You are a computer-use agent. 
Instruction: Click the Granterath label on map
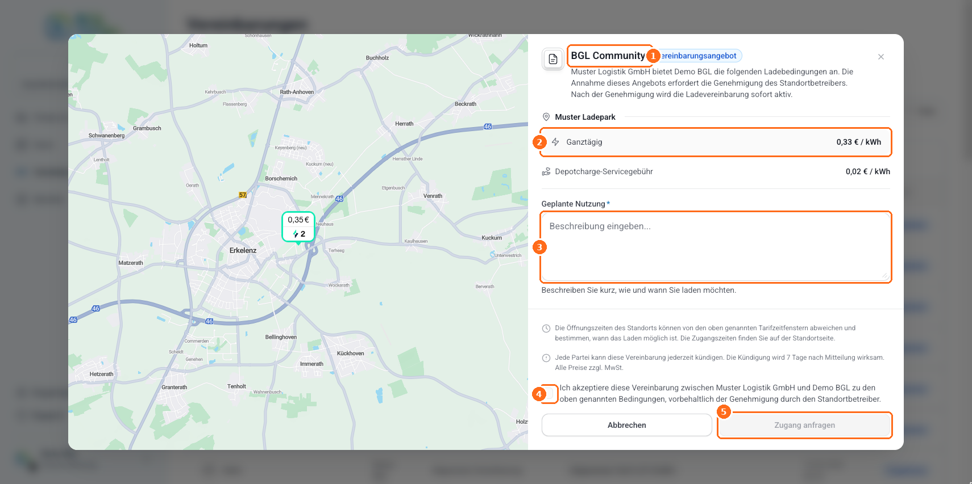point(175,388)
